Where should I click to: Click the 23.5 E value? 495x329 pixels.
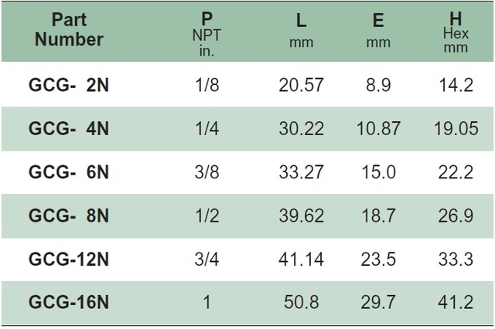tap(378, 259)
